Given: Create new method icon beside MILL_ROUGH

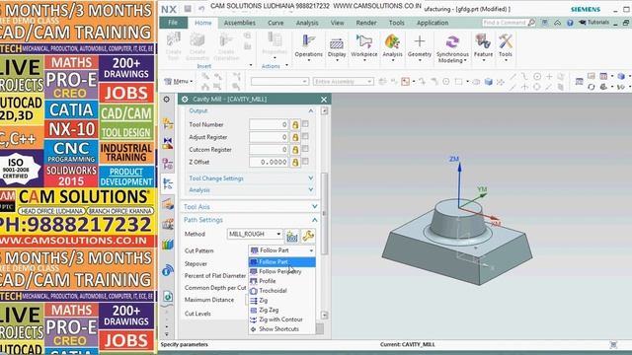Looking at the screenshot, I should click(292, 236).
